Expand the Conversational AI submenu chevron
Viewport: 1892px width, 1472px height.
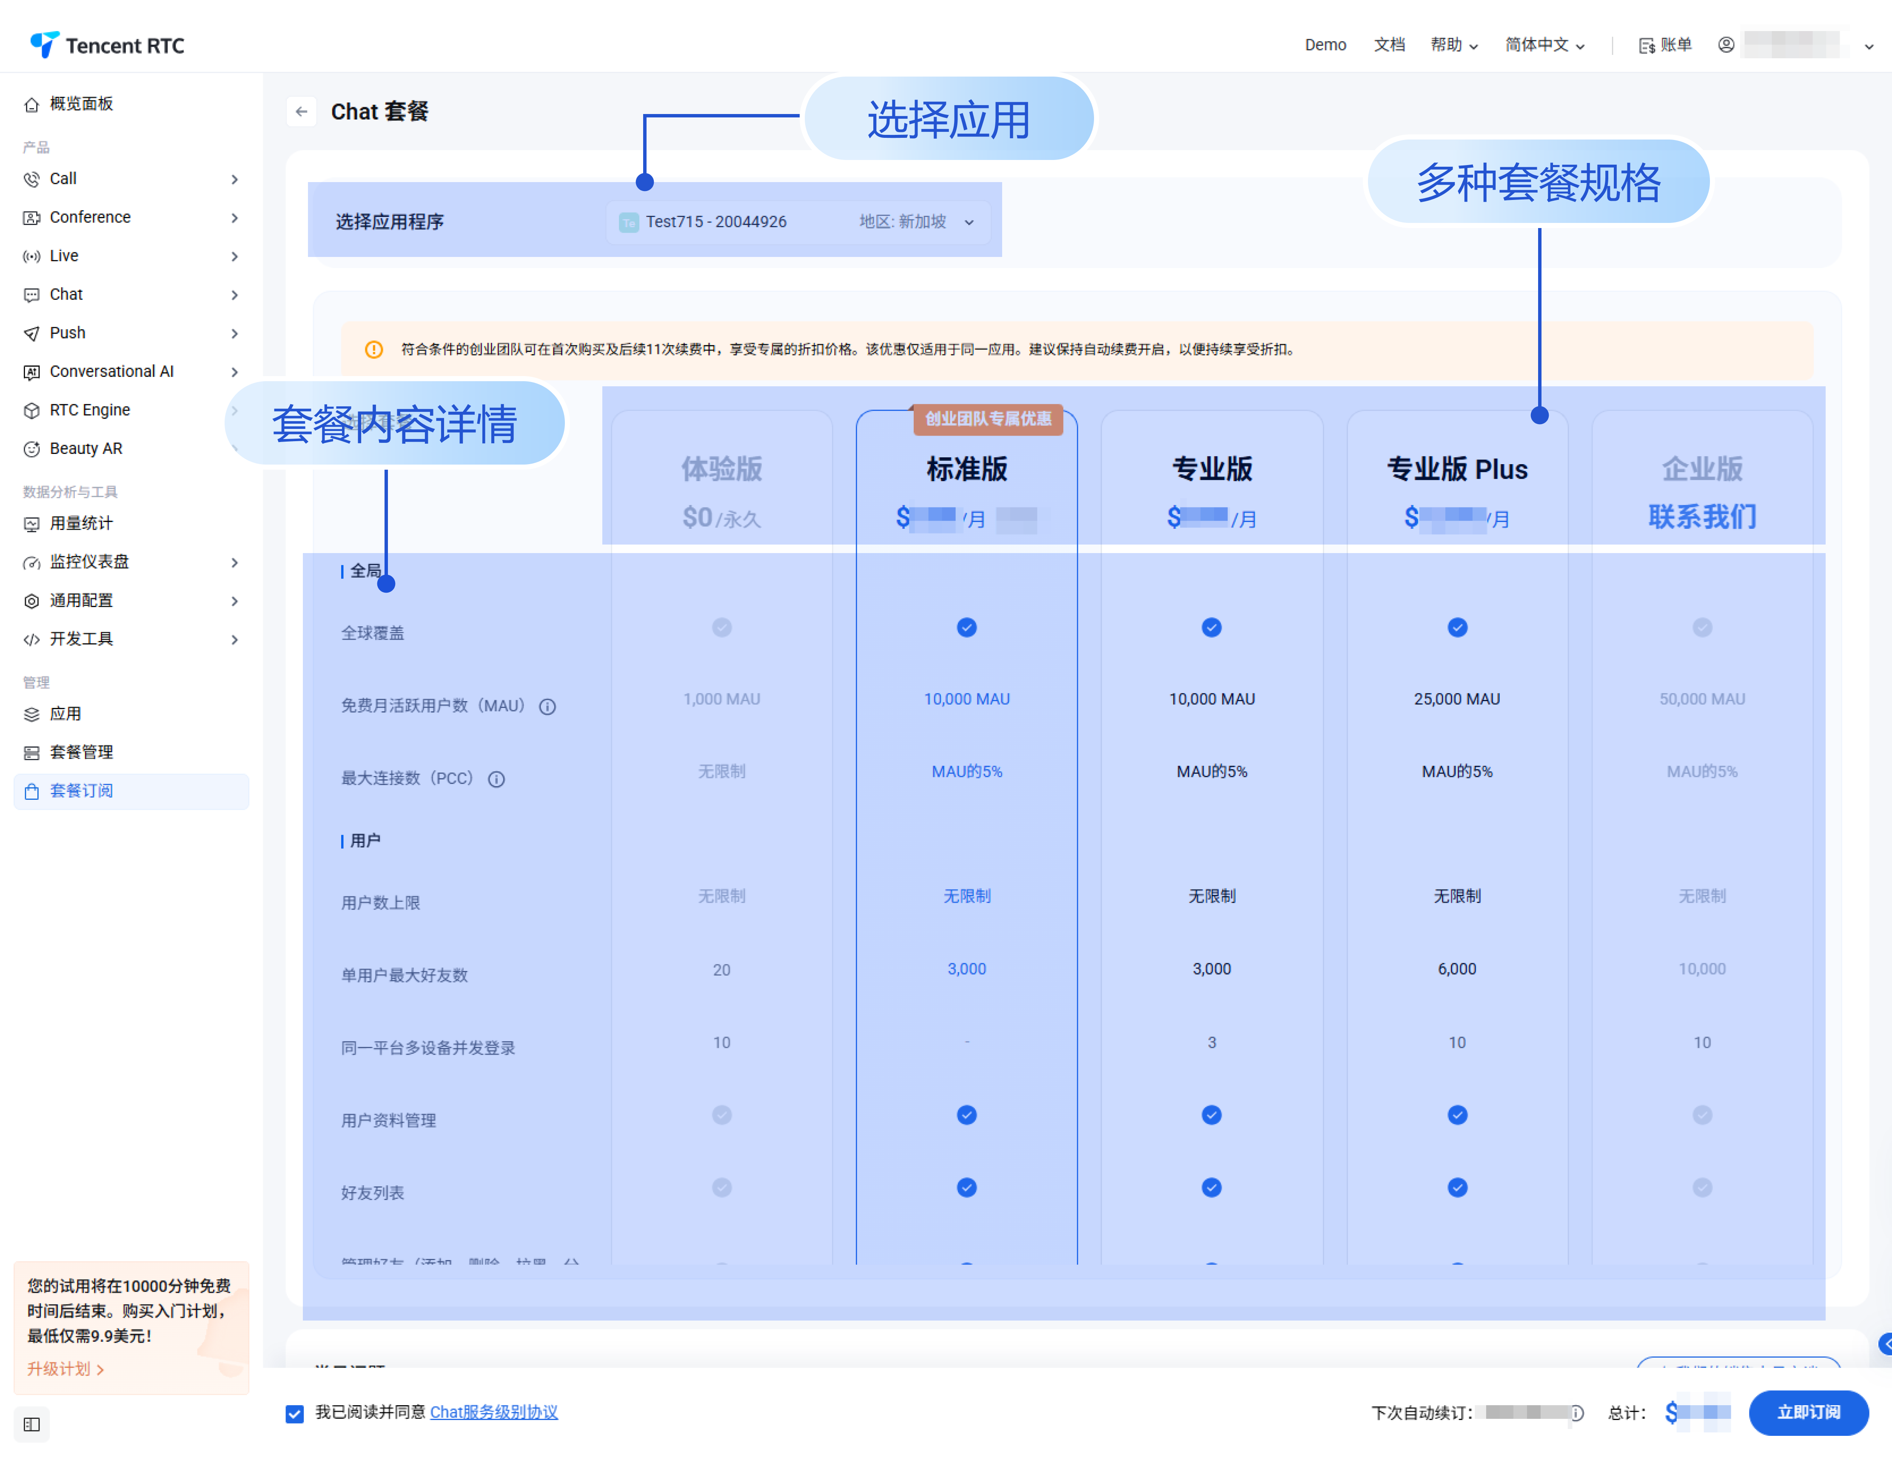[235, 372]
